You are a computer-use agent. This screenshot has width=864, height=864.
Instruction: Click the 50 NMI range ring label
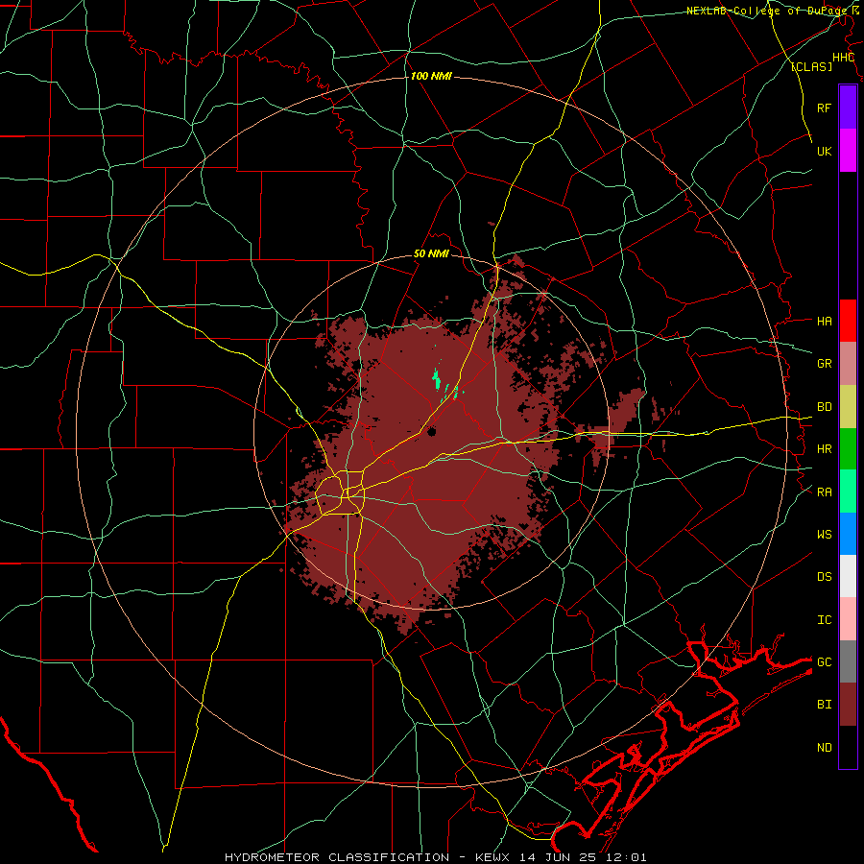pyautogui.click(x=431, y=254)
